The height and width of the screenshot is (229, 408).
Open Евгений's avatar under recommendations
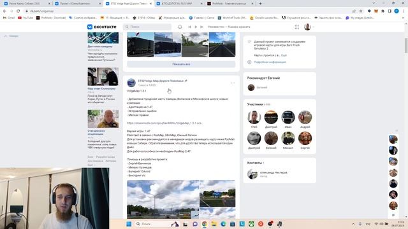(251, 88)
